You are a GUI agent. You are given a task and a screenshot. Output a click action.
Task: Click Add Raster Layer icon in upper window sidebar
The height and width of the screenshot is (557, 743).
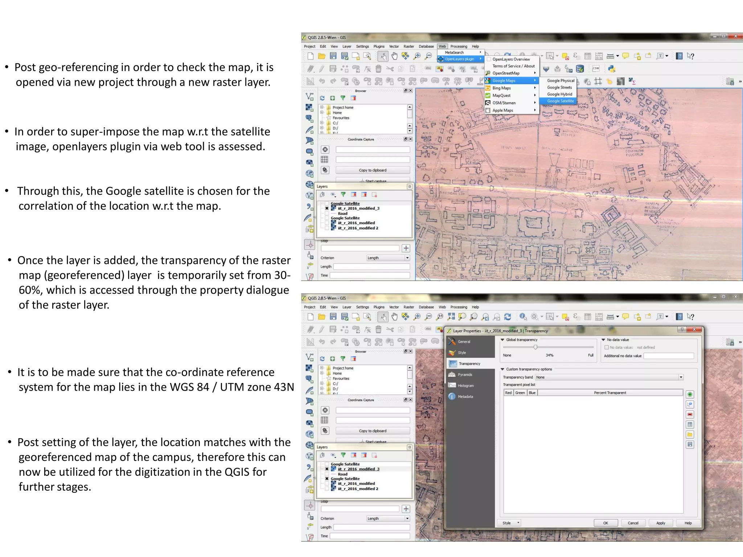click(309, 107)
